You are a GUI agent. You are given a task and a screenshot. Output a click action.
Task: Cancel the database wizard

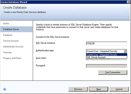[119, 89]
